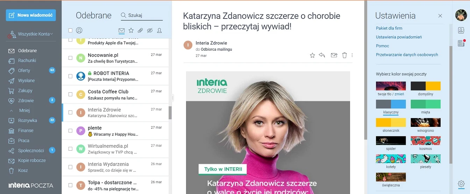Viewport: 470px width, 194px height.
Task: Open the Pakiet dla firm link
Action: pos(389,28)
